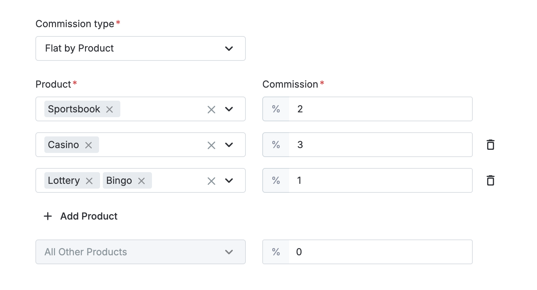537x290 pixels.
Task: Clear all selections in Lottery Bingo field
Action: pyautogui.click(x=211, y=181)
